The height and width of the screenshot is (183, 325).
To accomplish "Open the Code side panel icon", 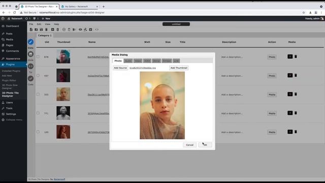I will (30, 78).
